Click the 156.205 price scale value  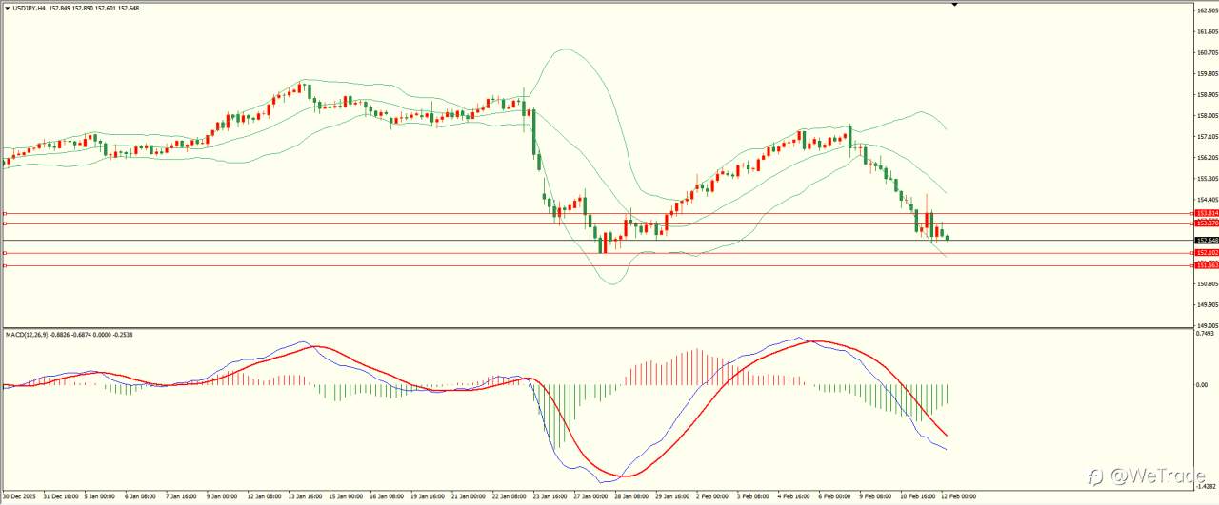1207,158
